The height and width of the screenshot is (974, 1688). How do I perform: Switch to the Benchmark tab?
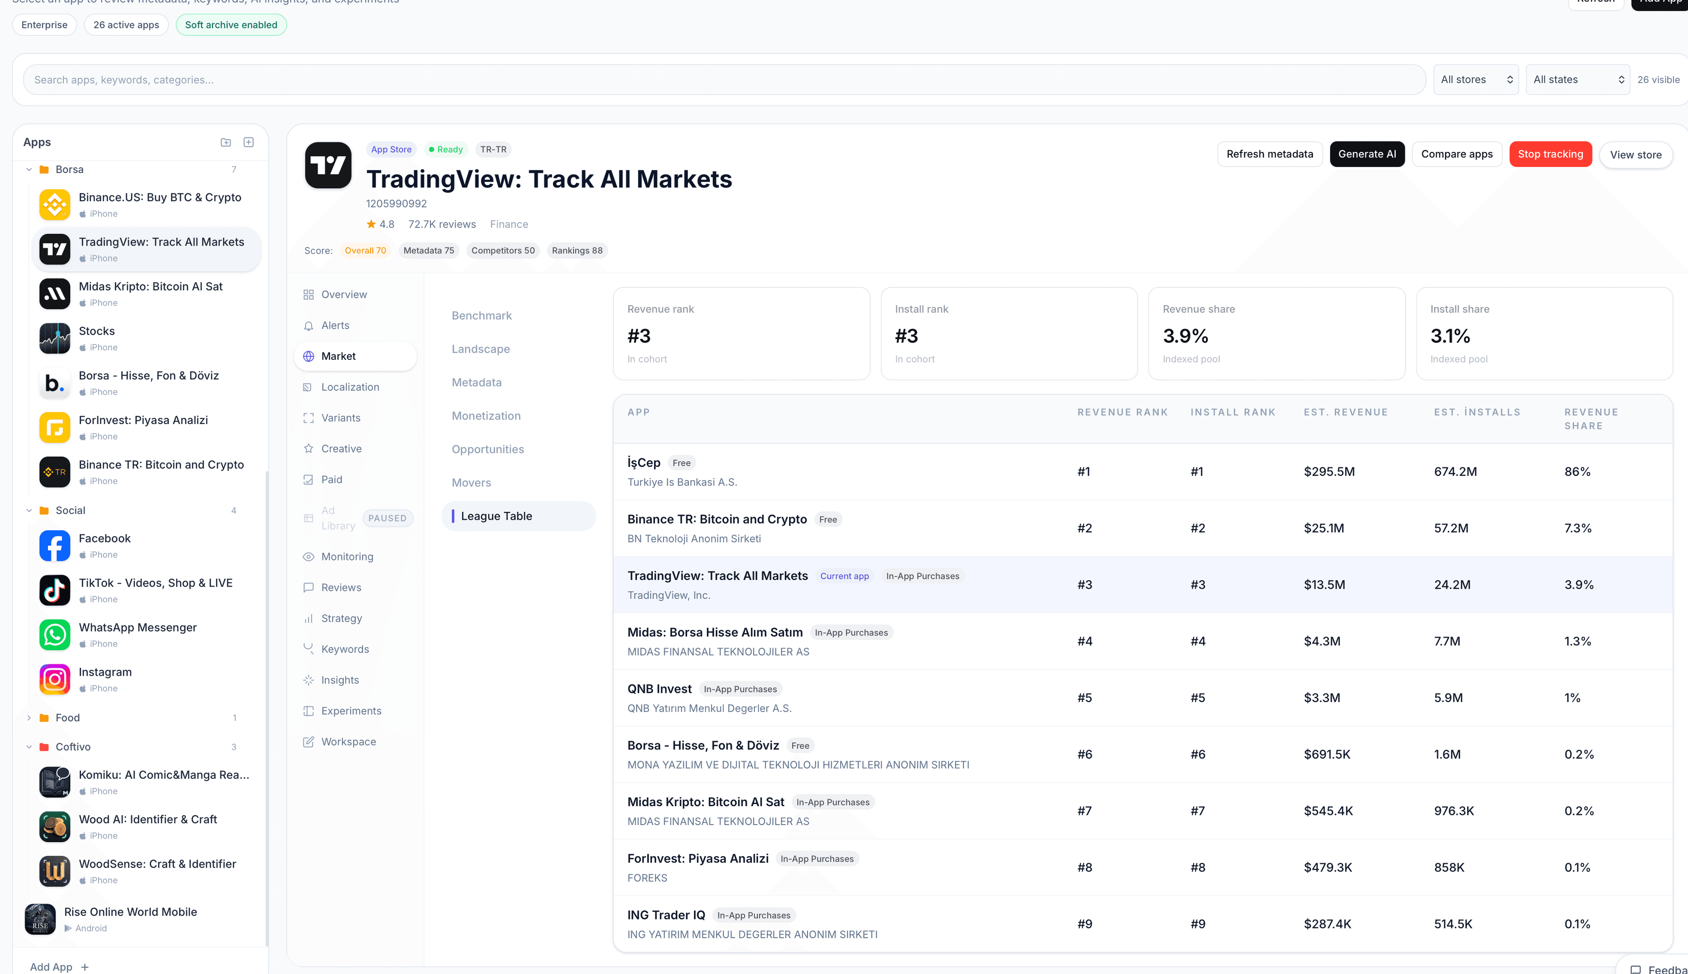tap(518, 316)
